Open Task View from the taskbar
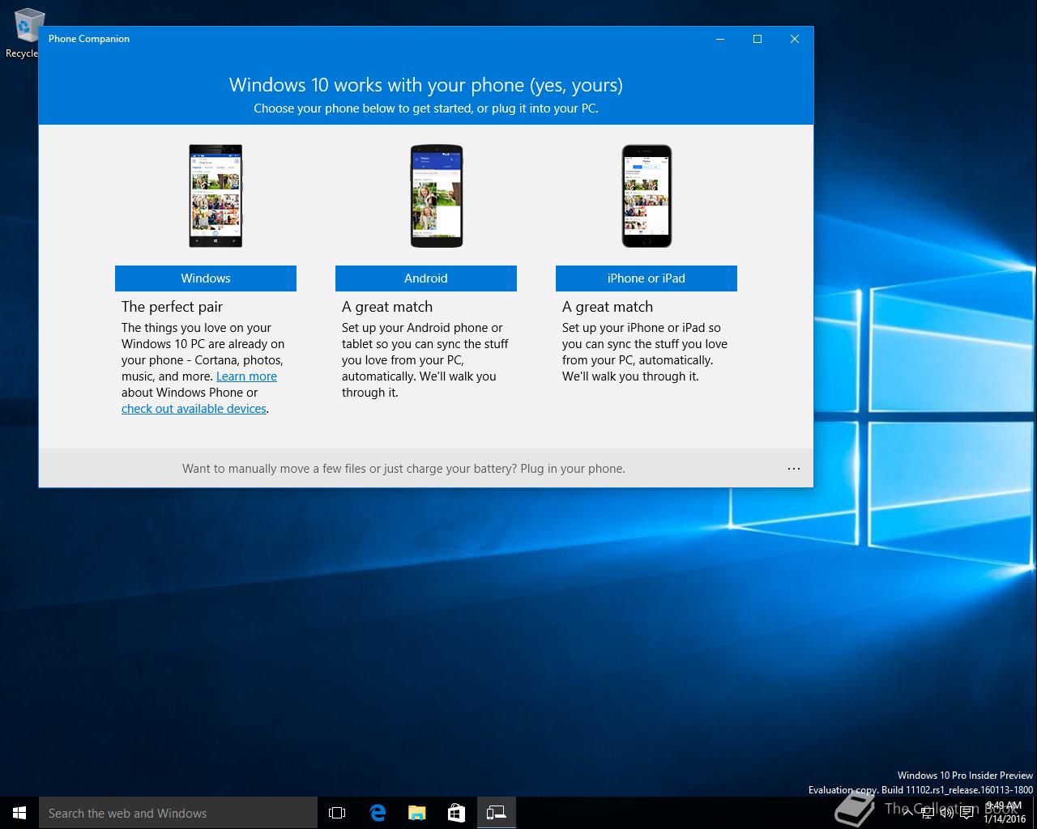The image size is (1037, 829). coord(337,813)
